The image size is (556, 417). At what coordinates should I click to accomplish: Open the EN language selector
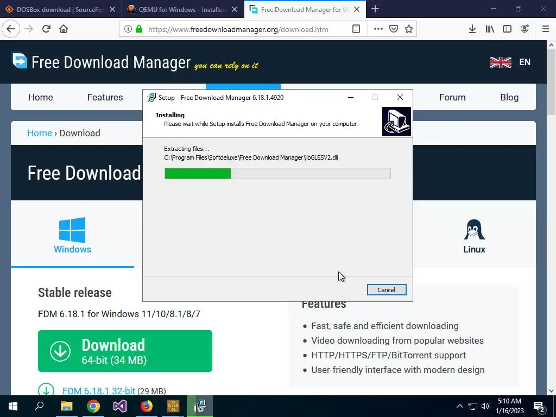[525, 62]
